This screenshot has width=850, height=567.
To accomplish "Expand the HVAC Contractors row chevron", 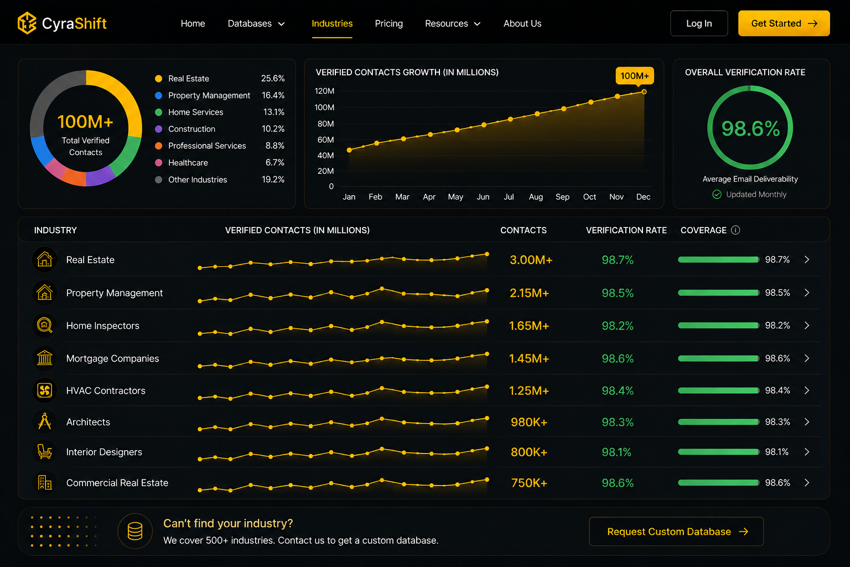I will [x=807, y=390].
